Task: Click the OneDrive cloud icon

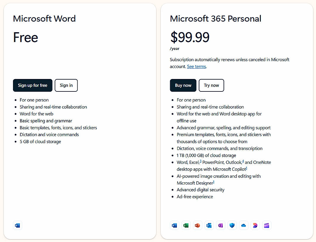Action: point(243,225)
